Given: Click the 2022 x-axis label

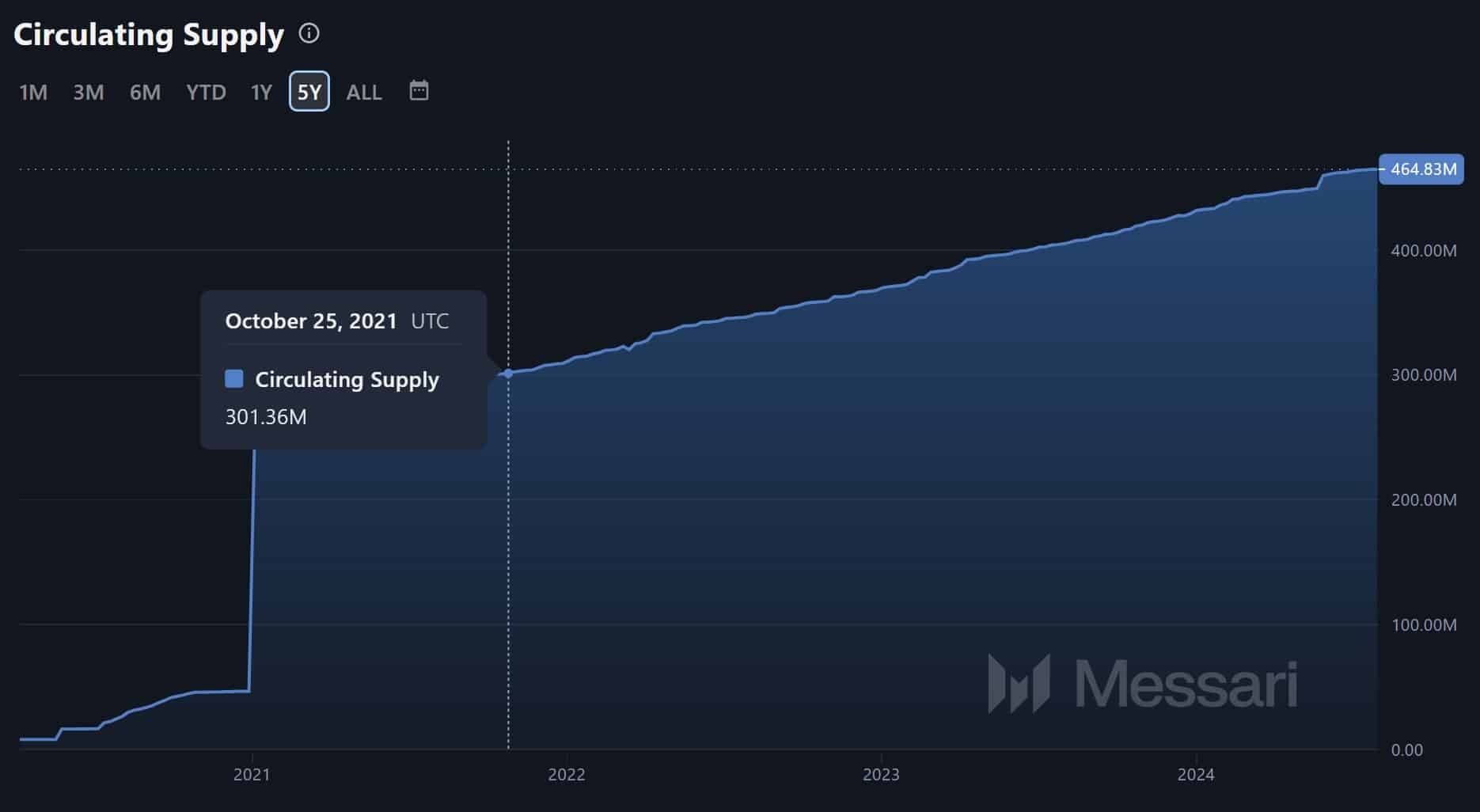Looking at the screenshot, I should tap(567, 774).
